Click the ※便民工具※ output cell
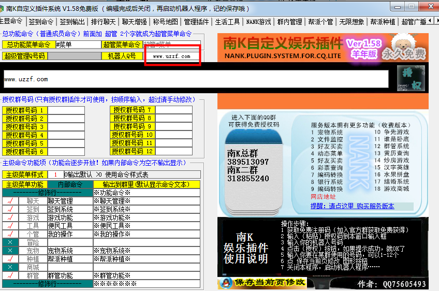The image size is (439, 291). pos(147,226)
